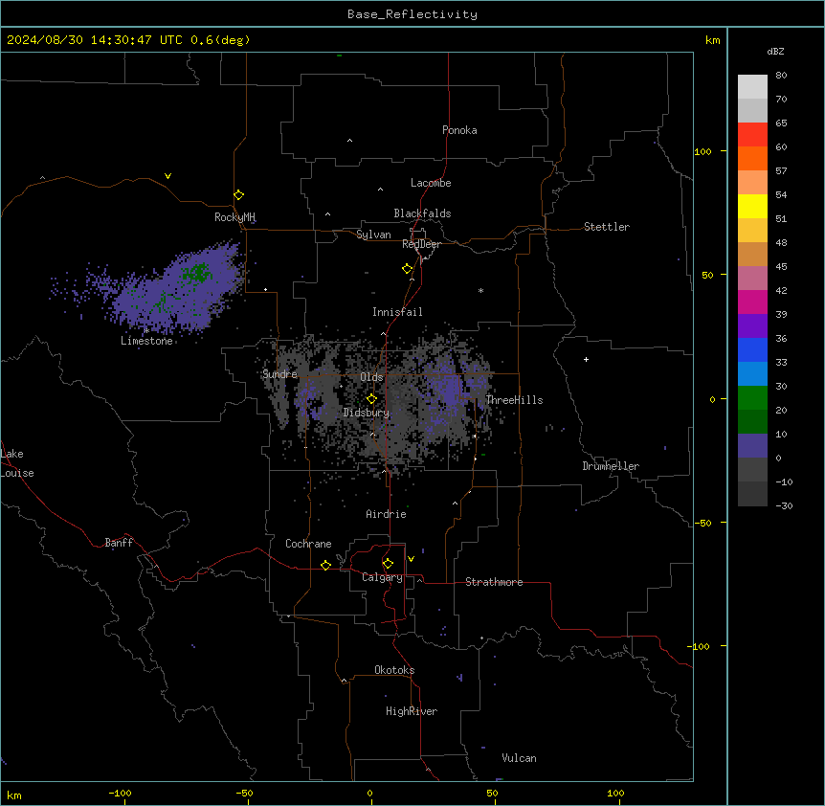Select the Okotoks city label

pyautogui.click(x=394, y=670)
